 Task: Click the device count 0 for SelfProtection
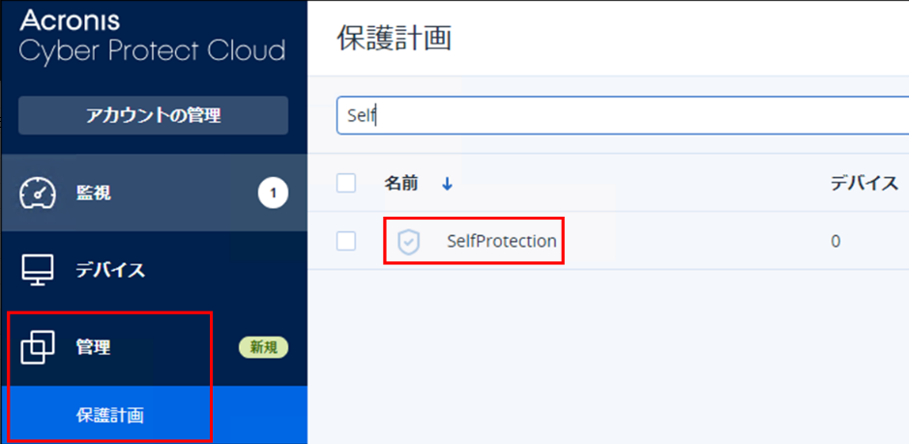point(836,241)
